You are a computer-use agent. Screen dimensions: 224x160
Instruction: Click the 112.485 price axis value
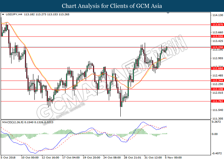(x=218, y=76)
